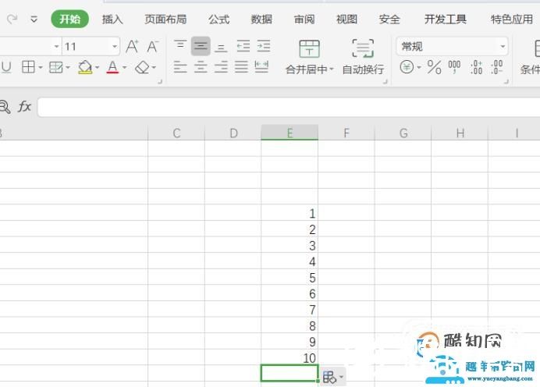
Task: Increase font size with A+ icon
Action: pos(132,46)
